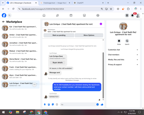Open Buyer details button
Screen dimensions: 144x115
click(58, 62)
